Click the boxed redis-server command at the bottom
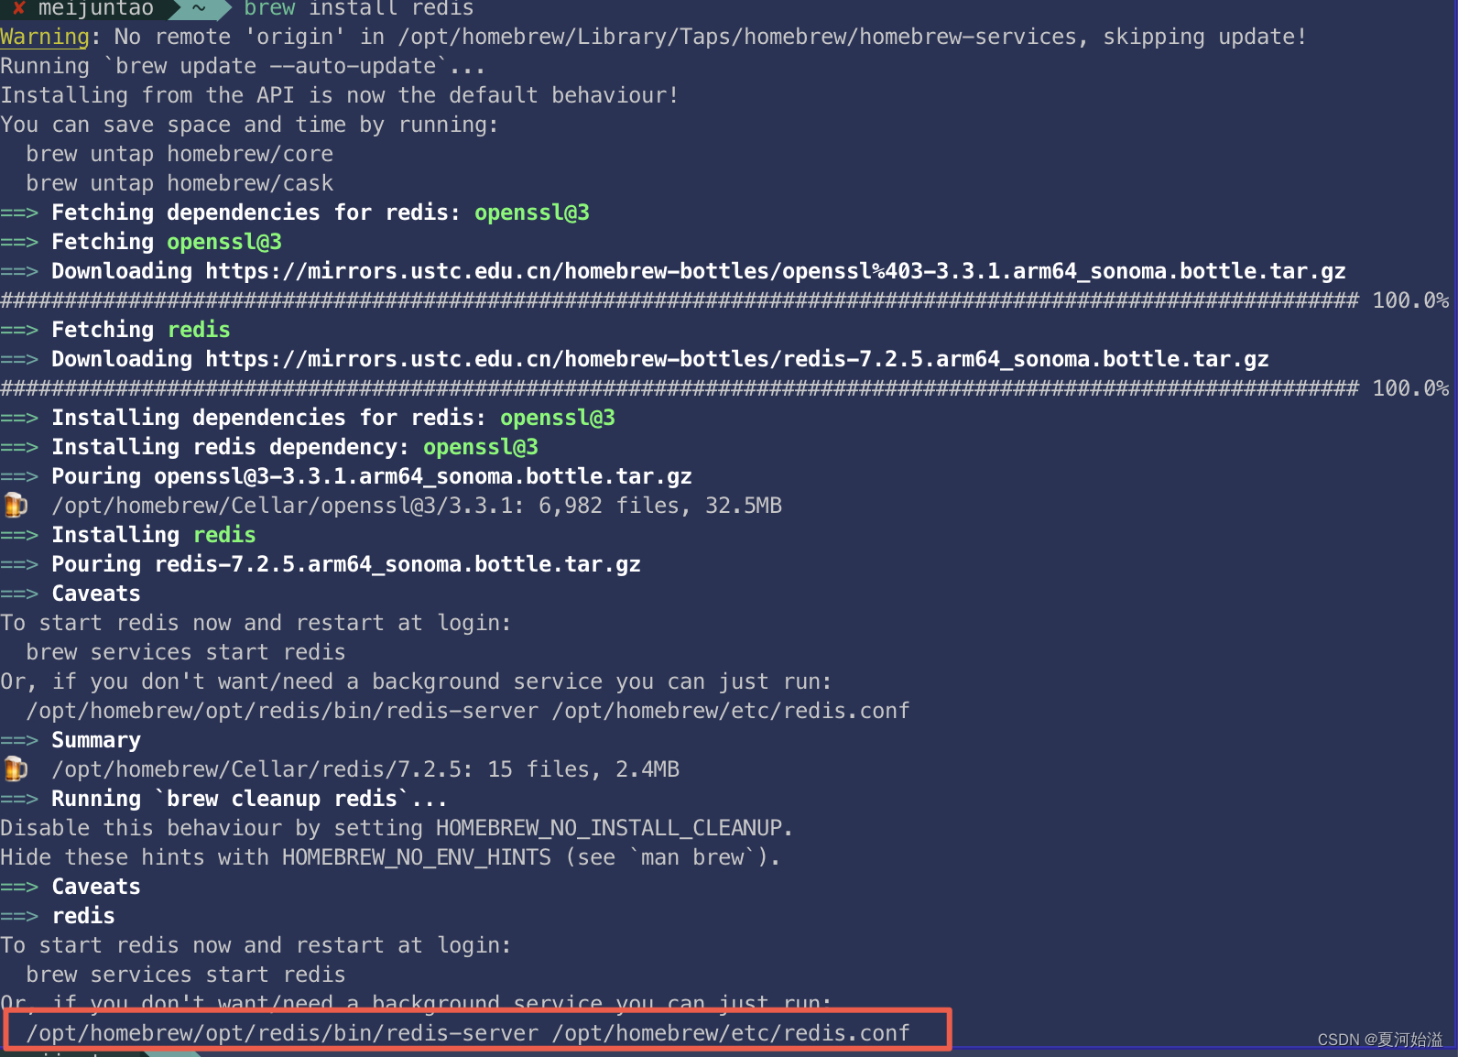The image size is (1458, 1057). [x=468, y=1033]
